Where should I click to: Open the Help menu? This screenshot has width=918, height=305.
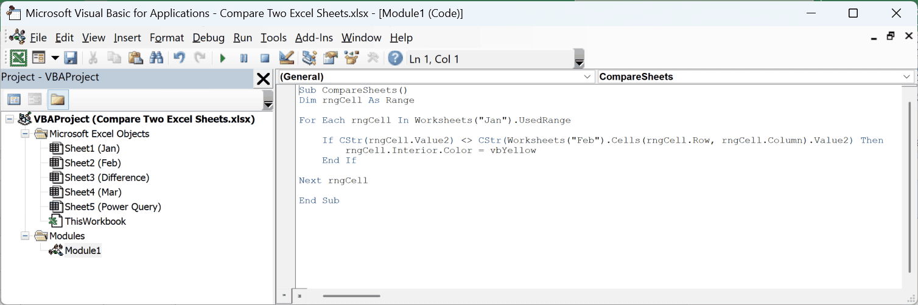point(401,38)
